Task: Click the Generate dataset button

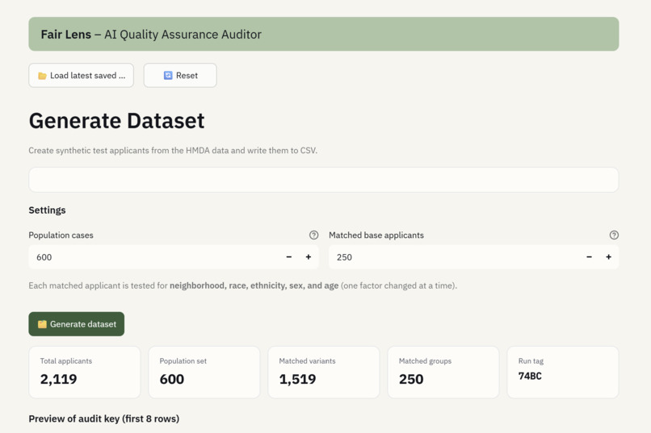Action: 77,324
